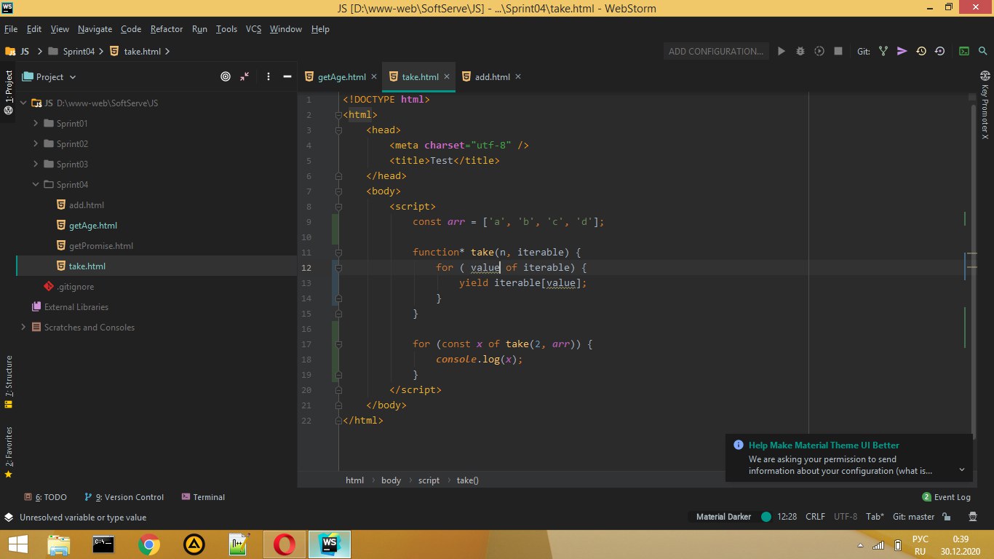Click Material Darker theme switcher
Image resolution: width=994 pixels, height=559 pixels.
click(723, 517)
